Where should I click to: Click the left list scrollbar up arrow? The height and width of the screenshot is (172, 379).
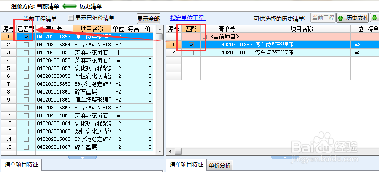click(x=160, y=29)
